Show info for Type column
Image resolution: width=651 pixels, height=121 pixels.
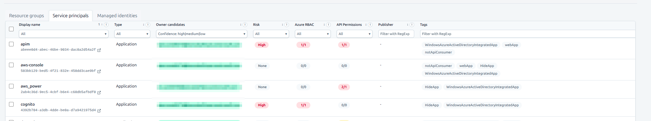pyautogui.click(x=148, y=25)
